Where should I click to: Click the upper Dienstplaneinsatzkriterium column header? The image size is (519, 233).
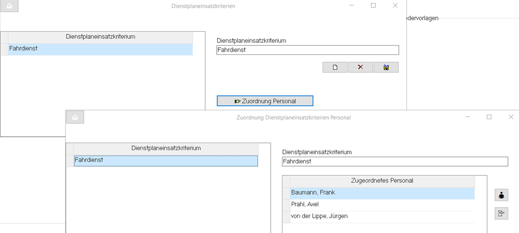[x=100, y=38]
